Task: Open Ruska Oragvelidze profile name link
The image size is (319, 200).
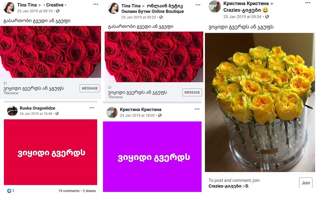Action: point(37,108)
